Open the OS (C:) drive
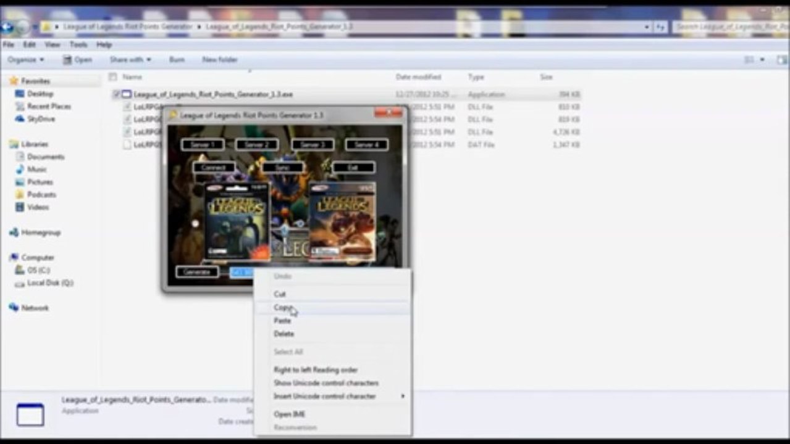 (38, 270)
